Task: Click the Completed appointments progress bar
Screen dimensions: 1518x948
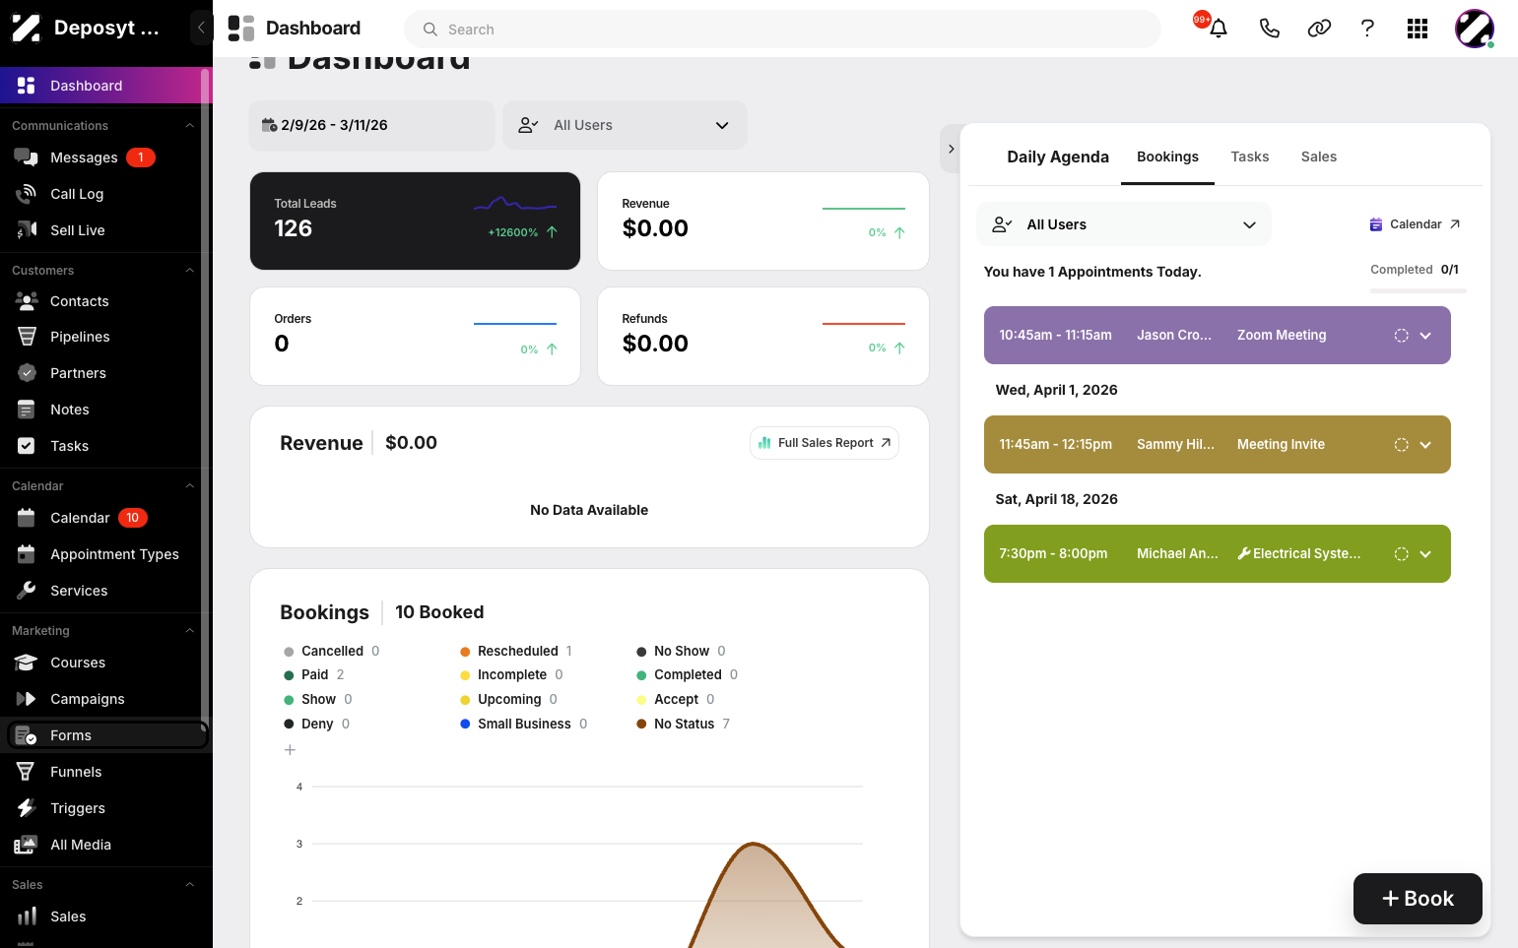Action: [1419, 290]
